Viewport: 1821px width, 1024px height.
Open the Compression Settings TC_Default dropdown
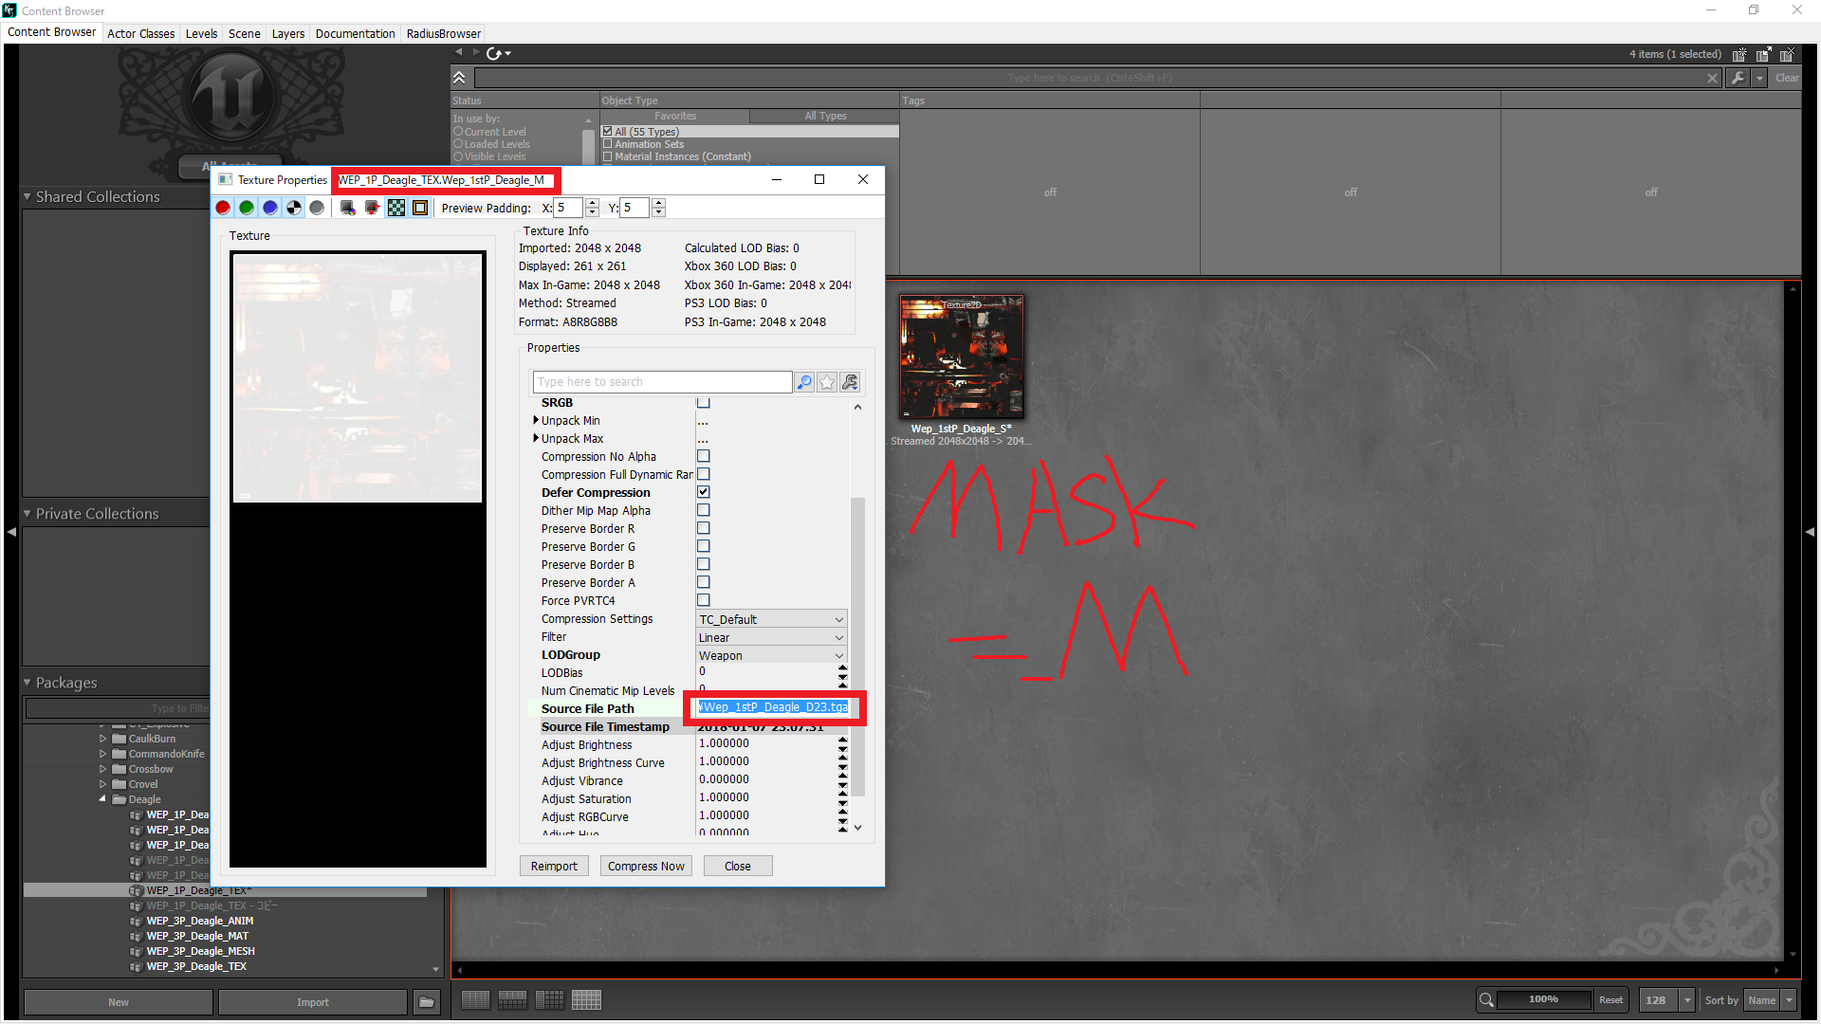(771, 619)
